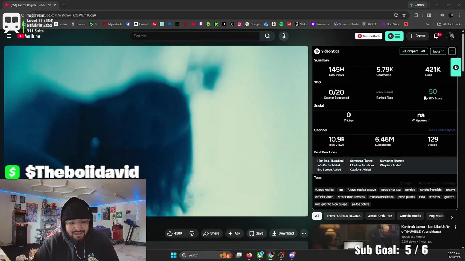The width and height of the screenshot is (465, 261).
Task: Click the Download button
Action: click(283, 233)
